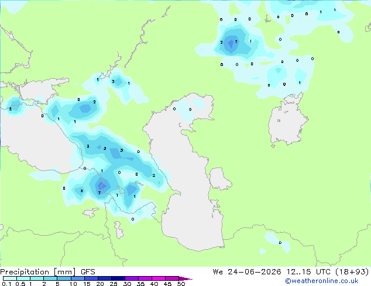Image resolution: width=371 pixels, height=286 pixels.
Task: Pick the 5–10 mm legend swatch
Action: point(64,278)
